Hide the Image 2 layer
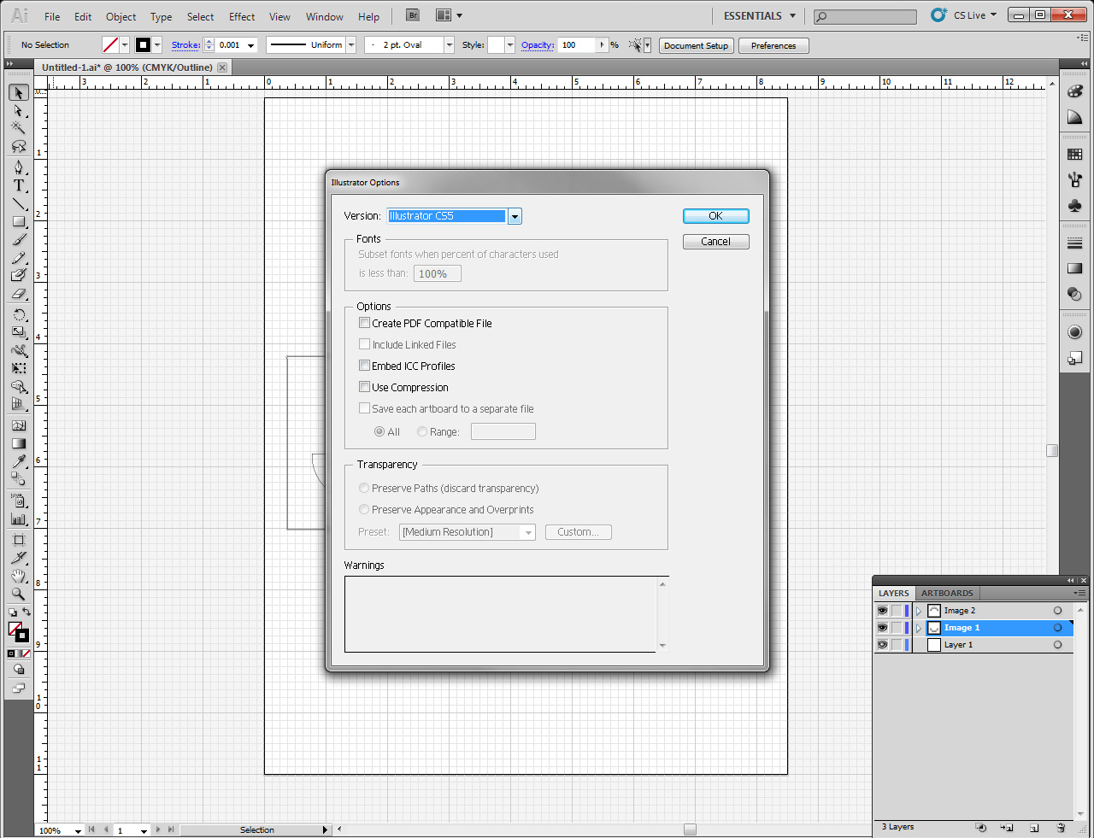This screenshot has height=838, width=1094. [x=882, y=611]
